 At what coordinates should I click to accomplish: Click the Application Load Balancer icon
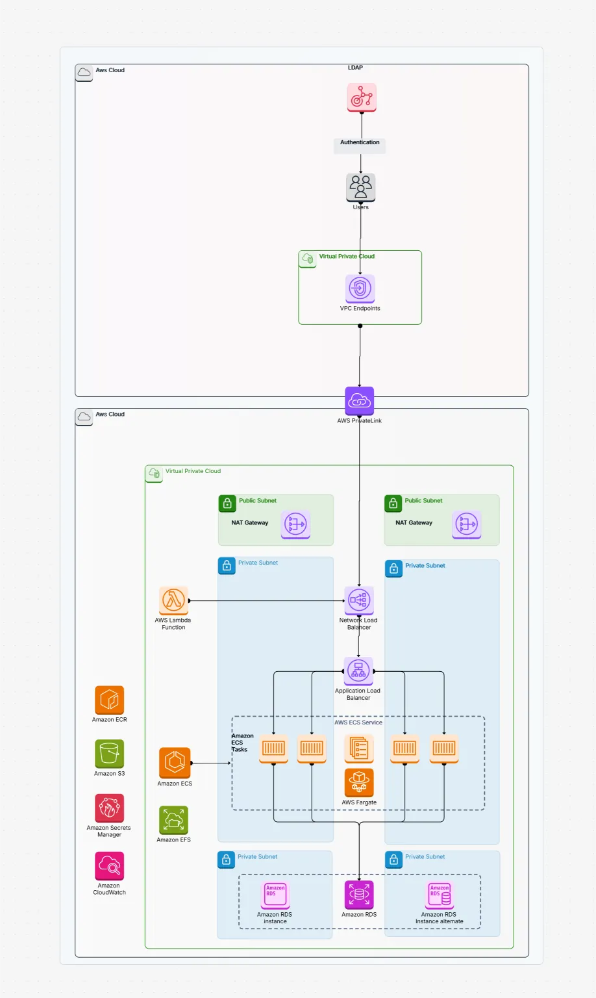(x=358, y=671)
